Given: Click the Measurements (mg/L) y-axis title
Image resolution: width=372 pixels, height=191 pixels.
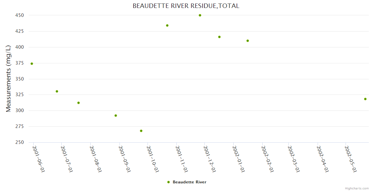Looking at the screenshot, I should [x=9, y=79].
